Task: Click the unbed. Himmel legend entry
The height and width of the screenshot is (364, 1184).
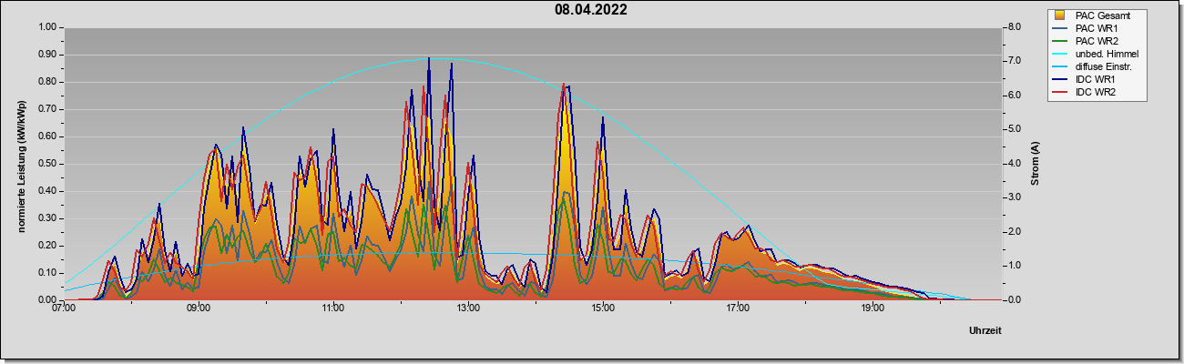Action: tap(1112, 55)
